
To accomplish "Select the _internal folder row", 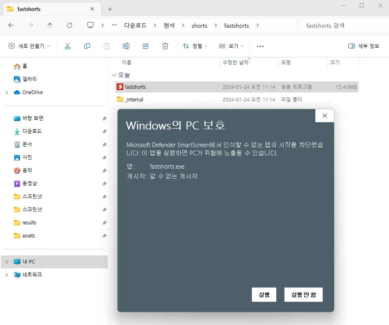I will point(237,99).
